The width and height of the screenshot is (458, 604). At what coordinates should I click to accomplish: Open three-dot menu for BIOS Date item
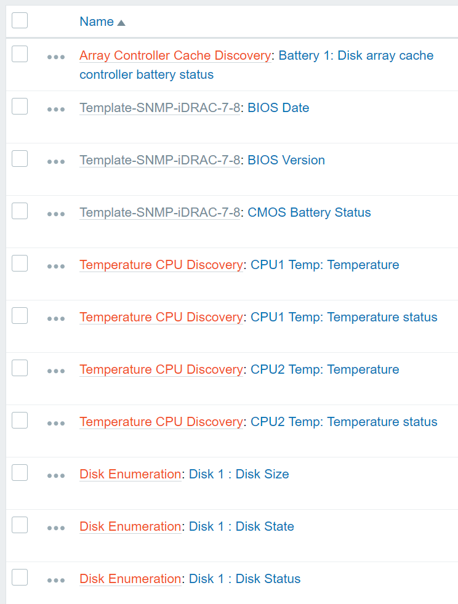(56, 109)
